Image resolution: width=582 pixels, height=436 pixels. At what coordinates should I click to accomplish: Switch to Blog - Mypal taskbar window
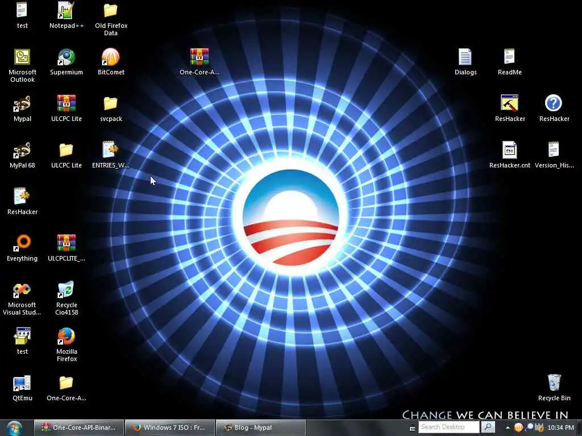click(260, 427)
